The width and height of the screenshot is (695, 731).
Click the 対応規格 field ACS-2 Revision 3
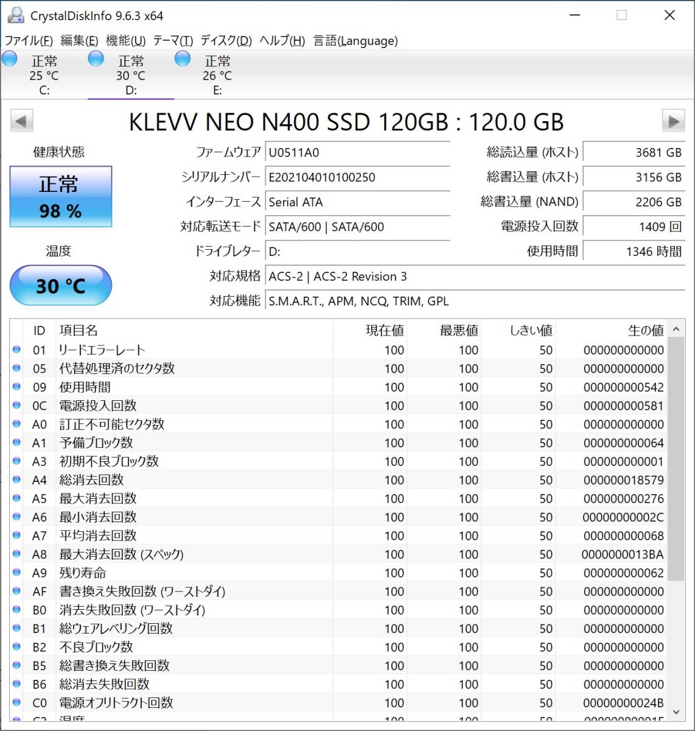click(x=475, y=277)
